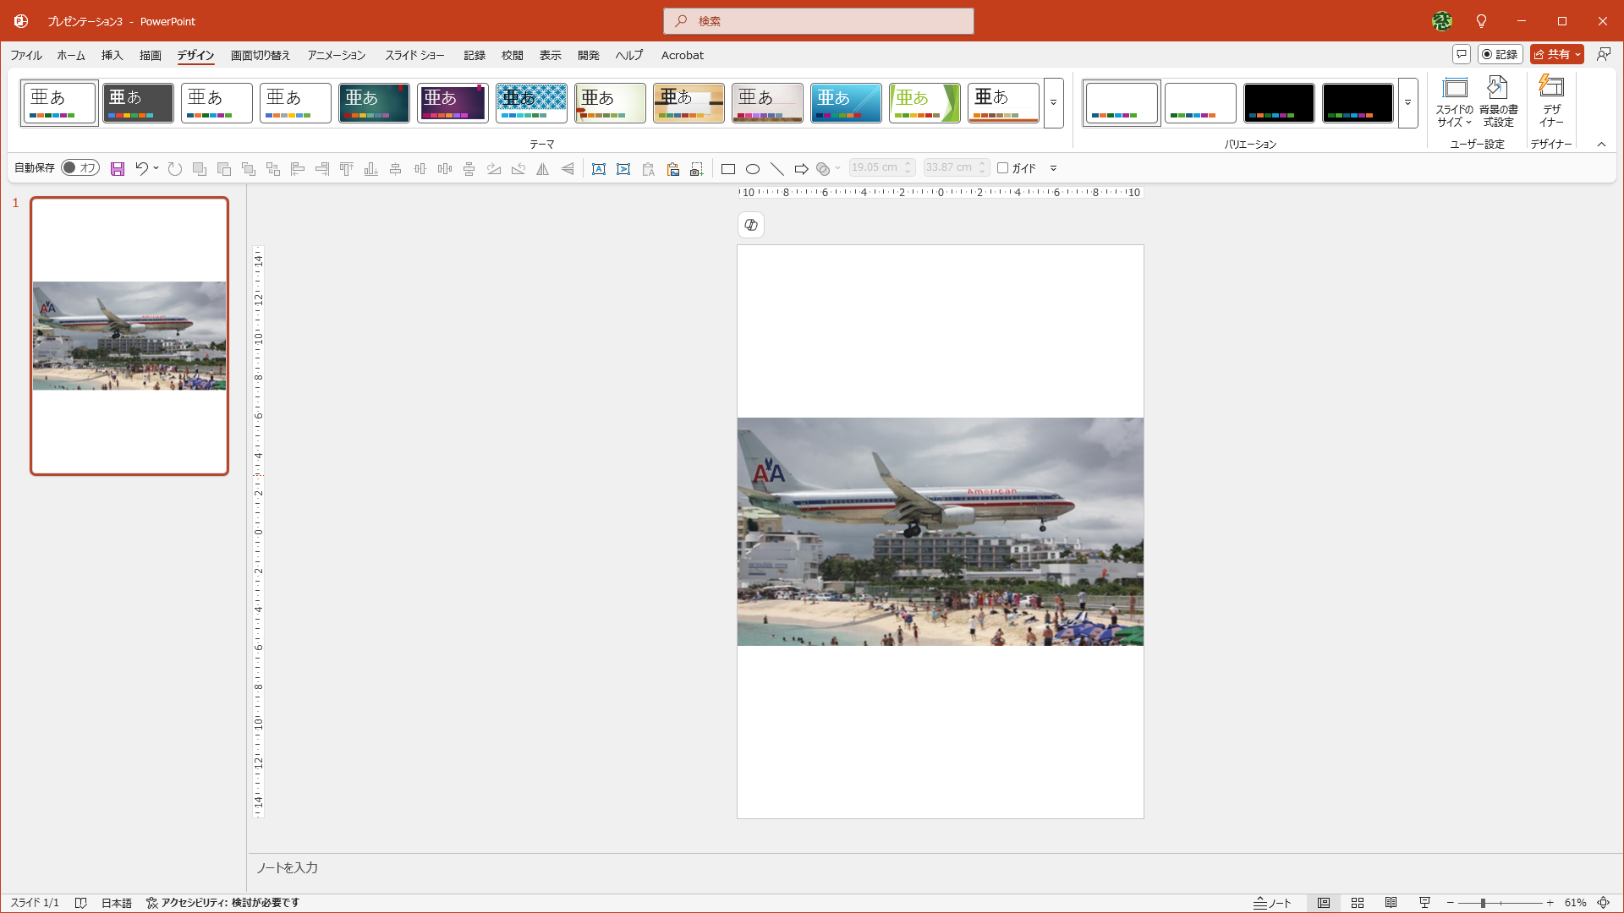Collapse the ribbon with the chevron
1624x913 pixels.
tap(1601, 145)
